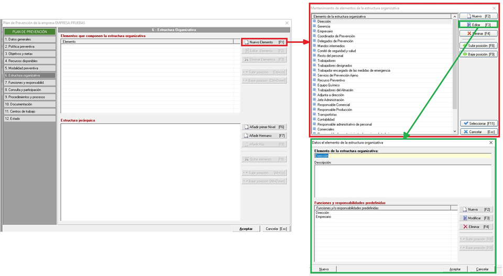Select Contabilidad row
Image resolution: width=503 pixels, height=276 pixels.
[x=382, y=119]
